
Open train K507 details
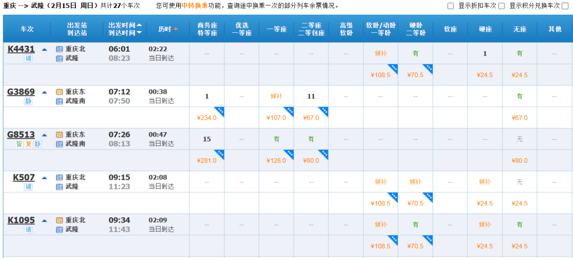(x=24, y=178)
